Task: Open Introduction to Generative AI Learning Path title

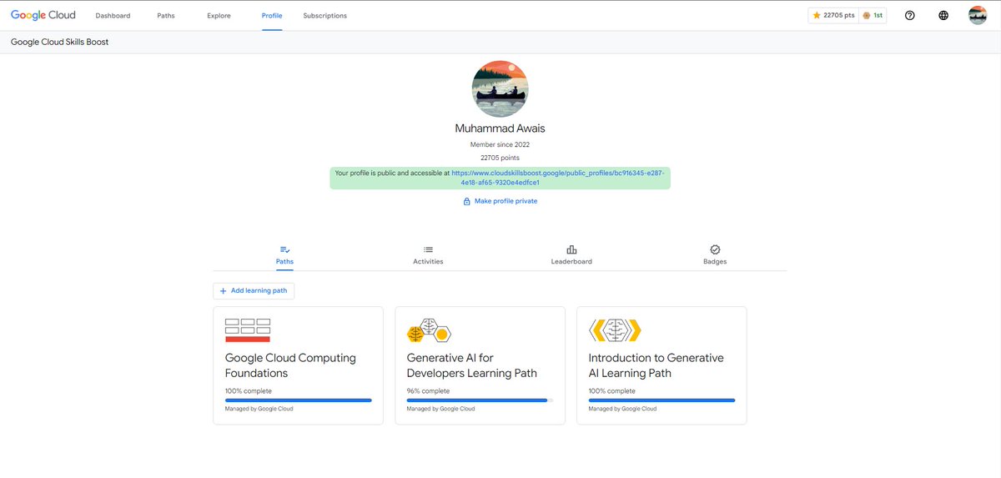Action: 656,365
